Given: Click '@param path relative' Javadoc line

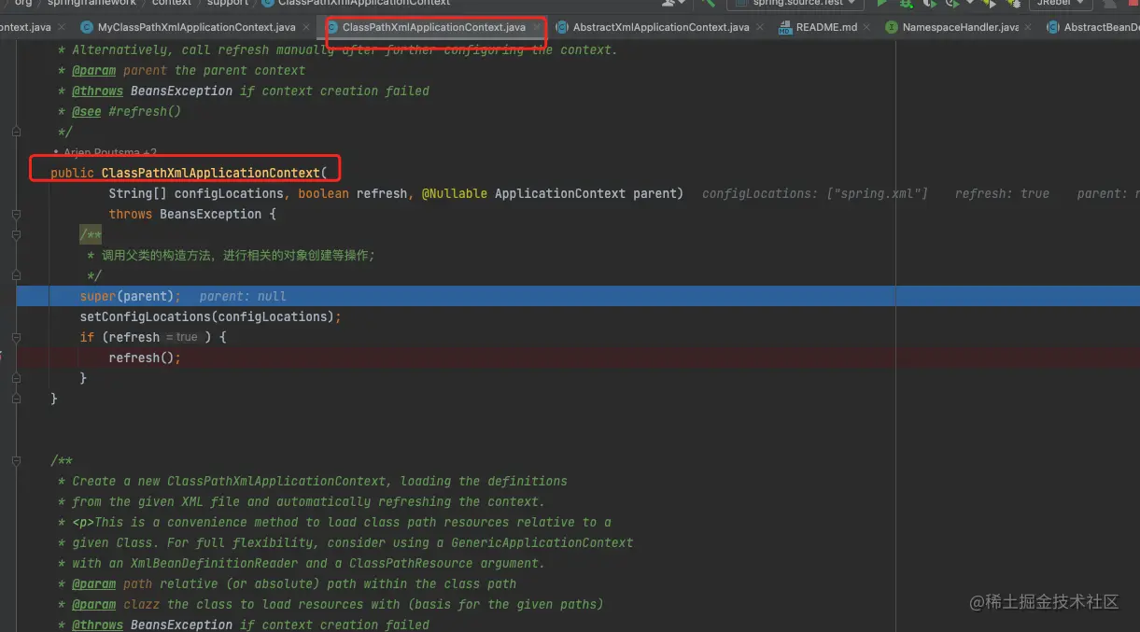Looking at the screenshot, I should [x=294, y=583].
